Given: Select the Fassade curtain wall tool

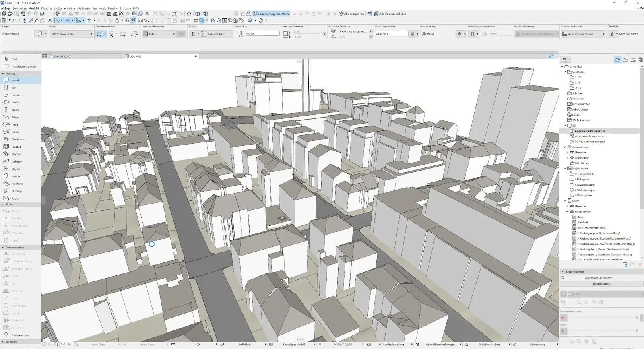Looking at the screenshot, I should [21, 147].
